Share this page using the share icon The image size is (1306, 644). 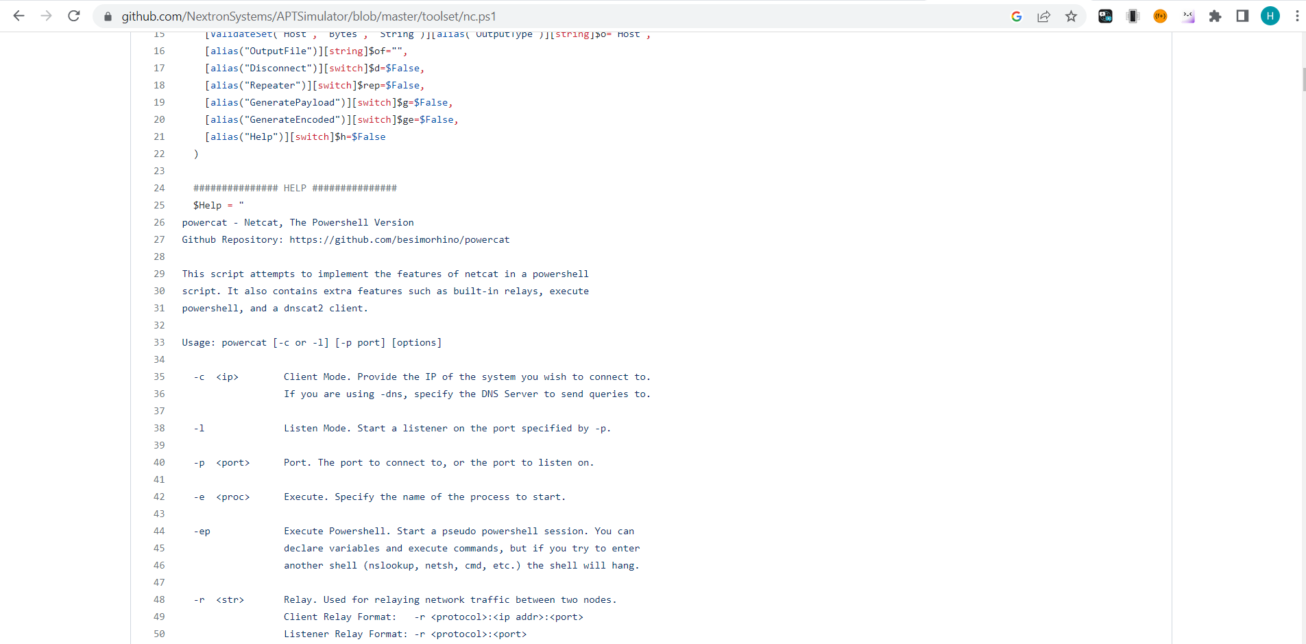1043,16
